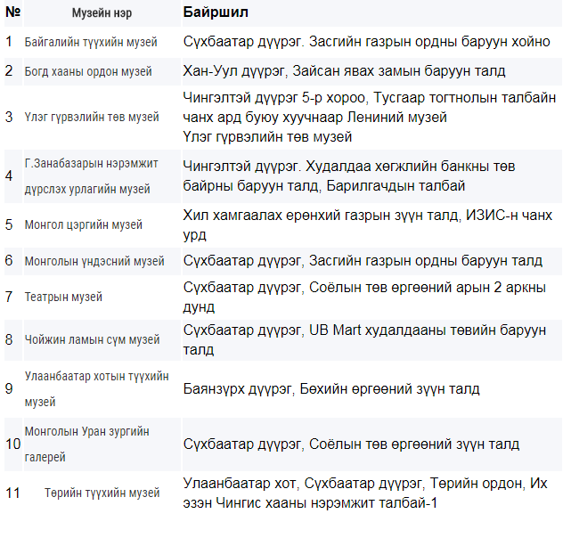Click the Байршил column header
Viewport: 571px width, 538px height.
pos(216,12)
